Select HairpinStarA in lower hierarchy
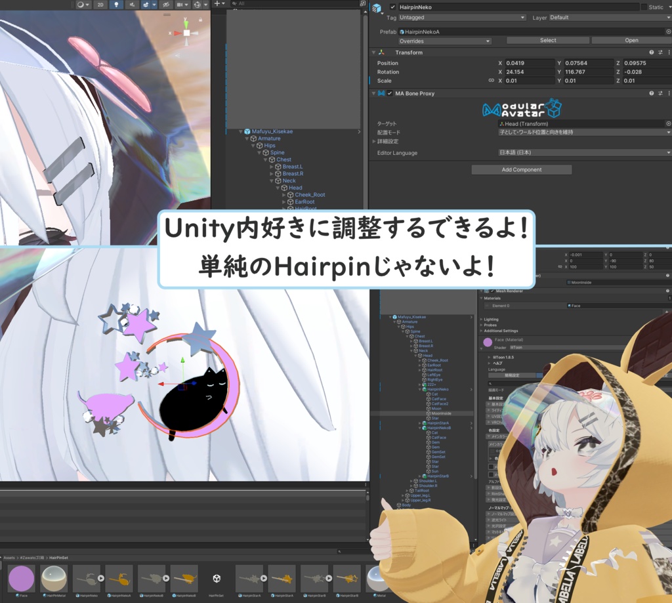The width and height of the screenshot is (672, 603). pos(438,423)
